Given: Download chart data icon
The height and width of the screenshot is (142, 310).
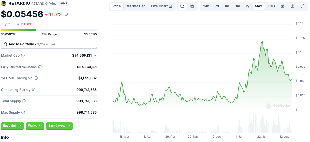Looking at the screenshot, I should tap(292, 6).
